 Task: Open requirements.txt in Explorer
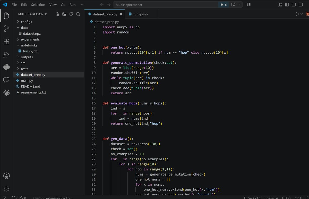coord(48,92)
